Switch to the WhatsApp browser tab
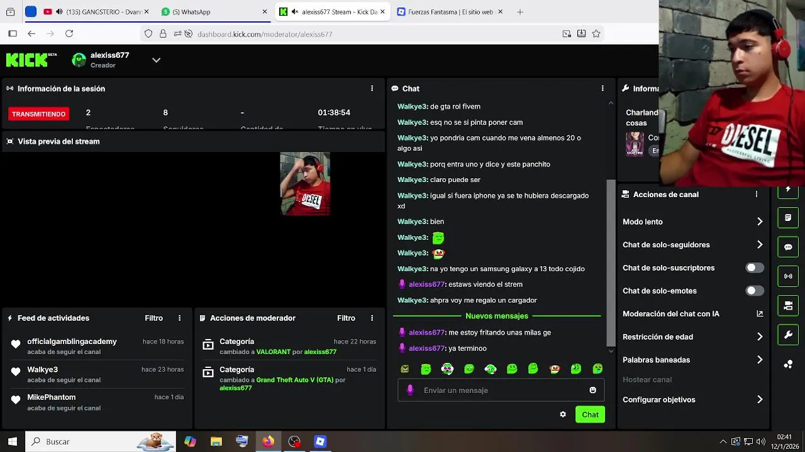805x452 pixels. (214, 12)
